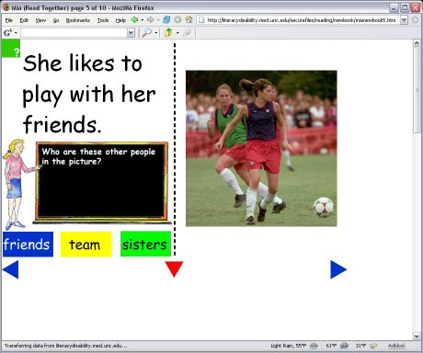Click the Google toolbar search field

(x=74, y=33)
